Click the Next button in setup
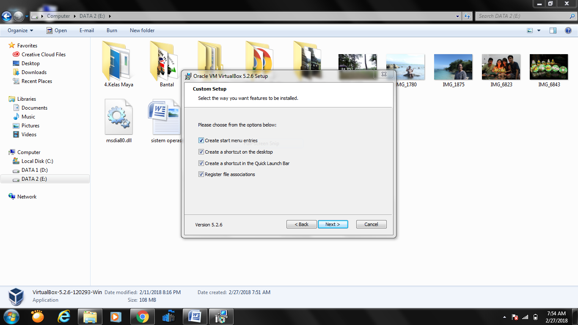The image size is (578, 325). click(x=333, y=224)
